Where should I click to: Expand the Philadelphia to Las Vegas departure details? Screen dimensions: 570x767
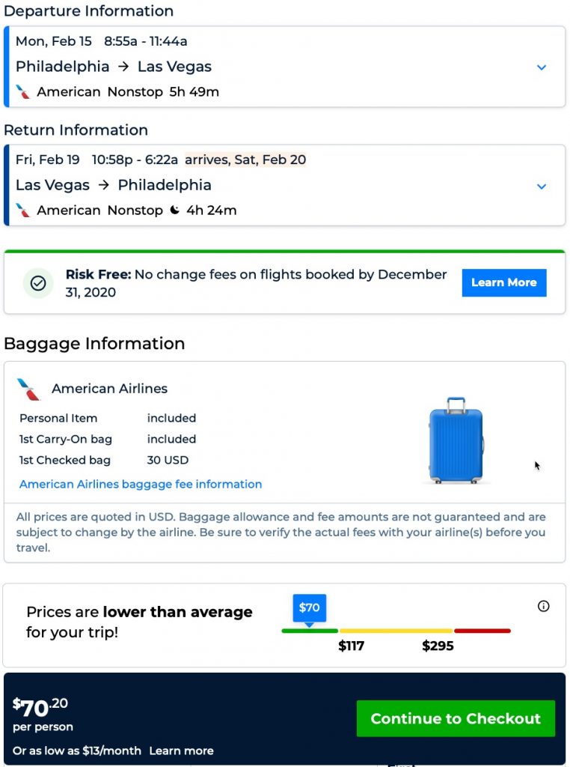pos(542,67)
